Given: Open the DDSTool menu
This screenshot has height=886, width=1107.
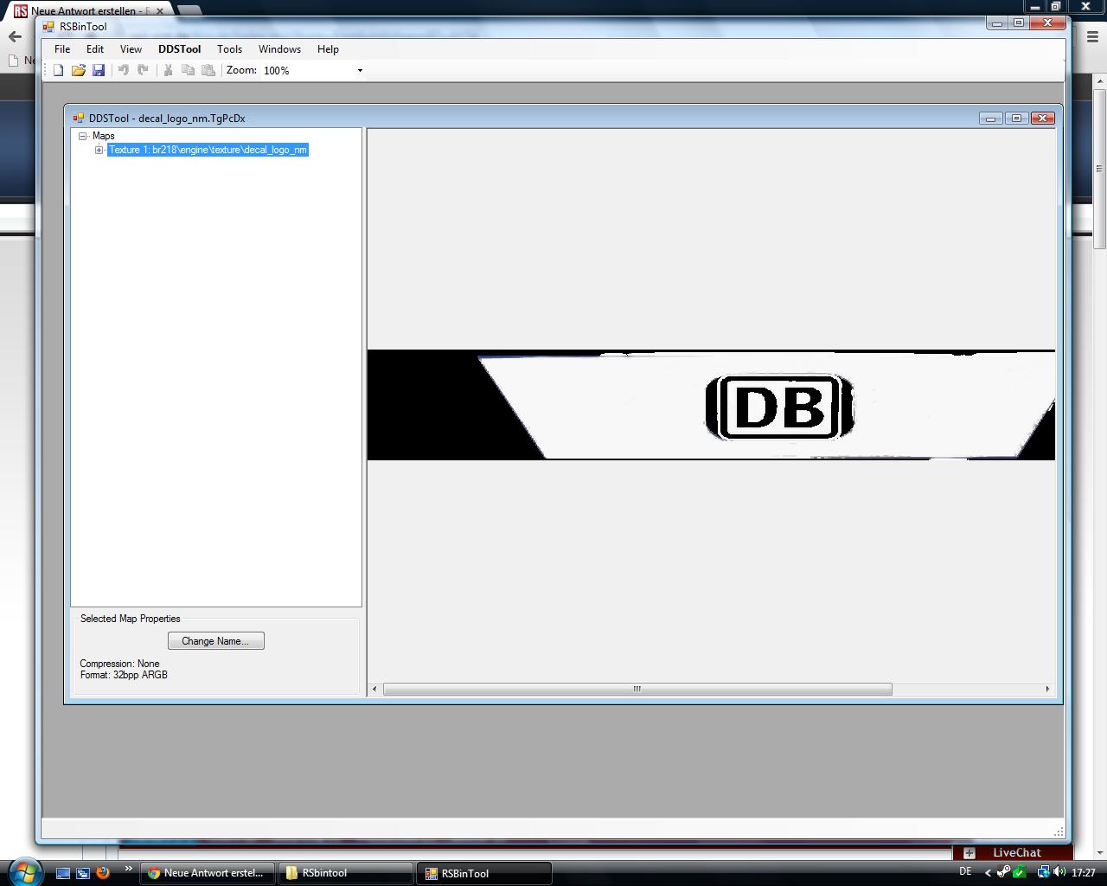Looking at the screenshot, I should 179,49.
